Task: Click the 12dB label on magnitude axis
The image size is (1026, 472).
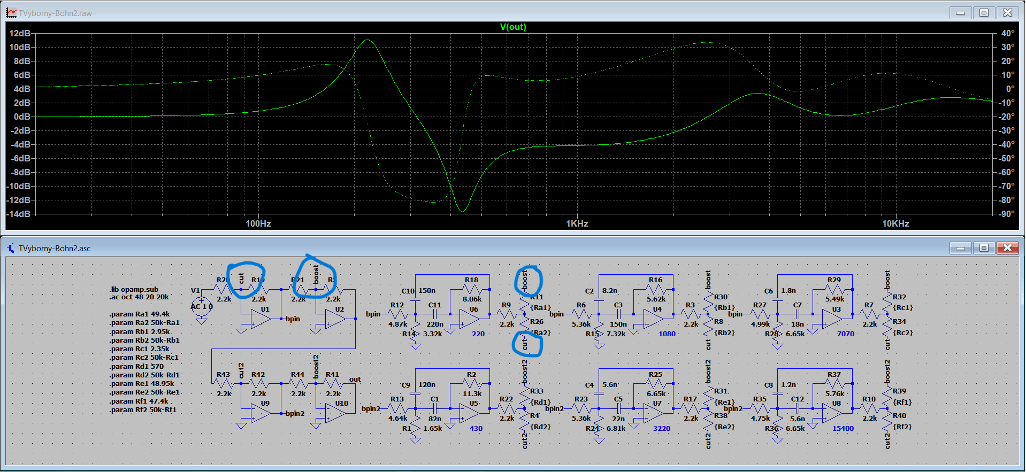Action: click(x=20, y=33)
